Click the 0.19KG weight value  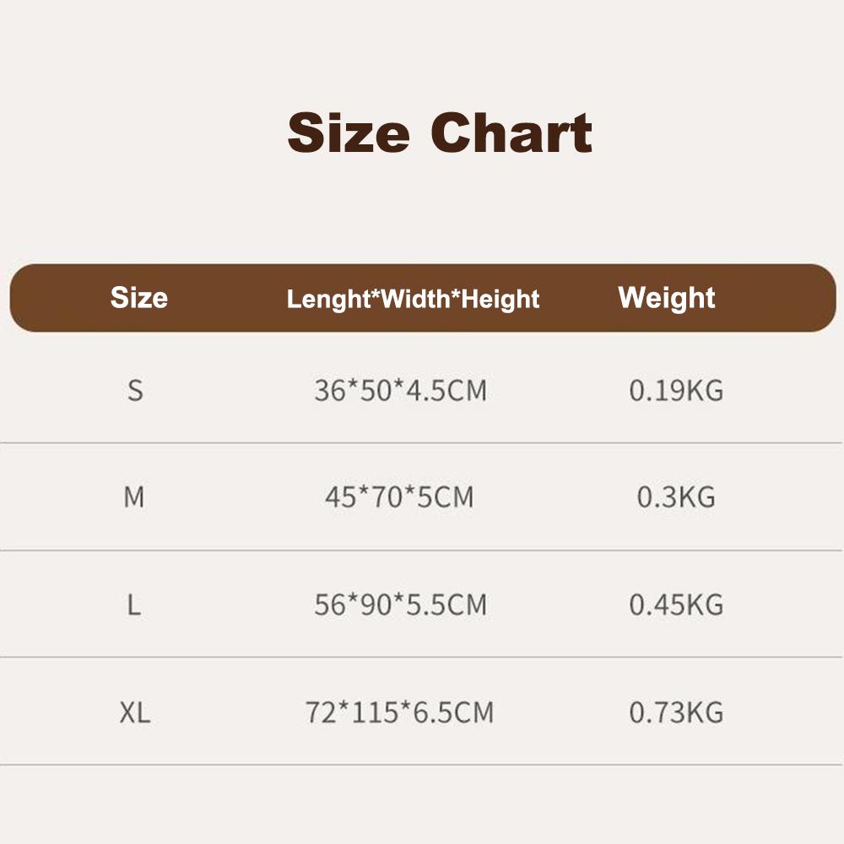coord(676,390)
